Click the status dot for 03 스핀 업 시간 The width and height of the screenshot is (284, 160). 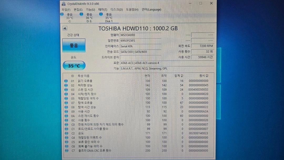(x=66, y=90)
